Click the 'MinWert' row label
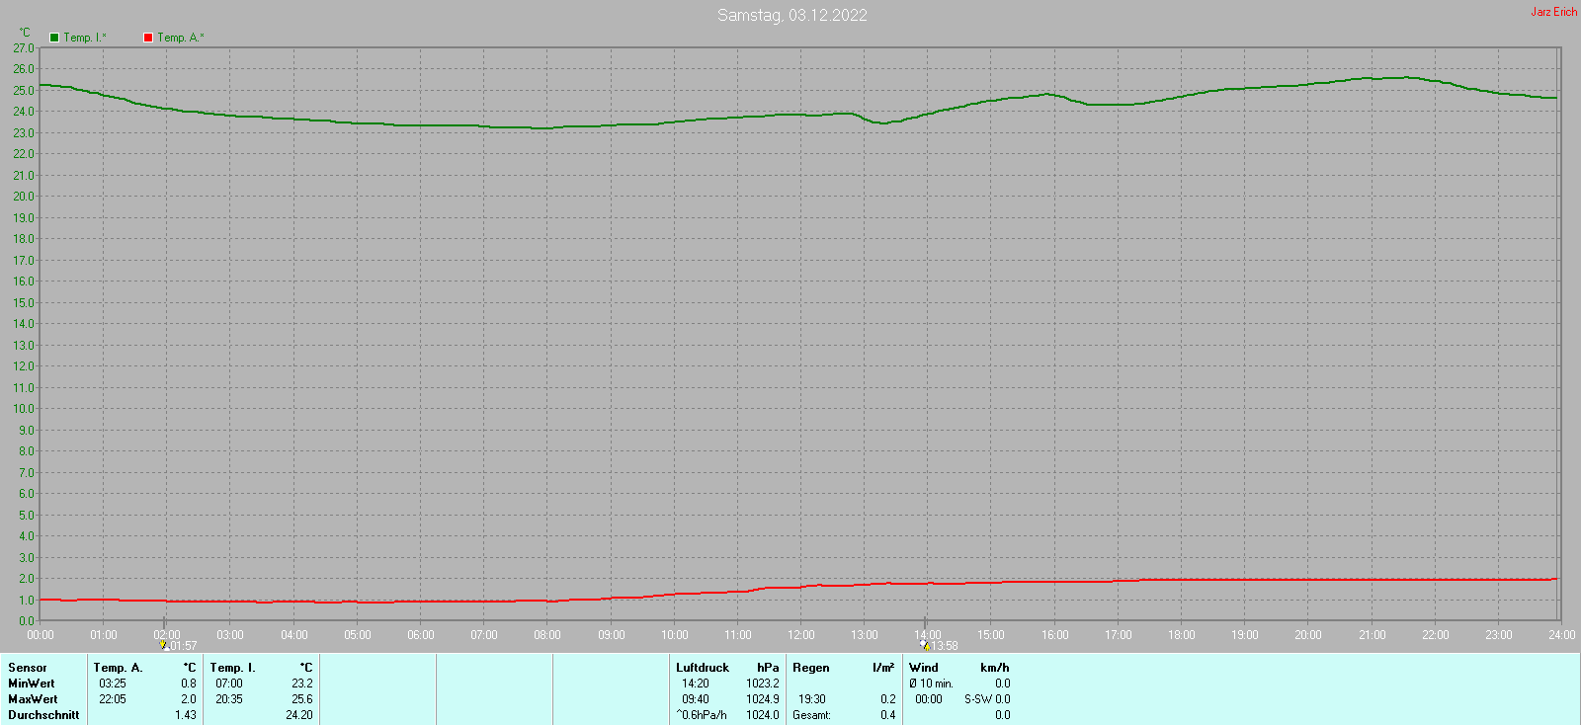The width and height of the screenshot is (1581, 725). pos(32,684)
